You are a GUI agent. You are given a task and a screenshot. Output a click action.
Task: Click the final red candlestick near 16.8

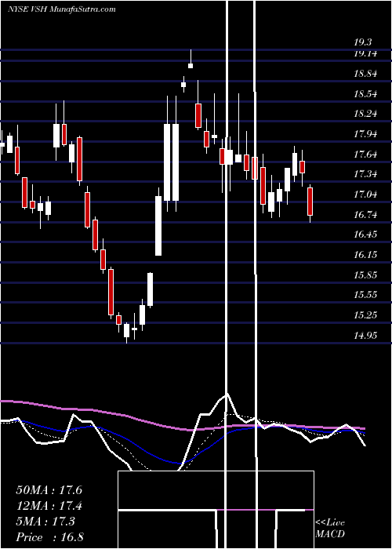310,202
